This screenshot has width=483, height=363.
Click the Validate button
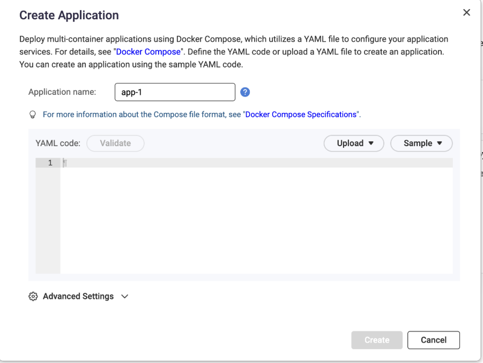[x=115, y=143]
